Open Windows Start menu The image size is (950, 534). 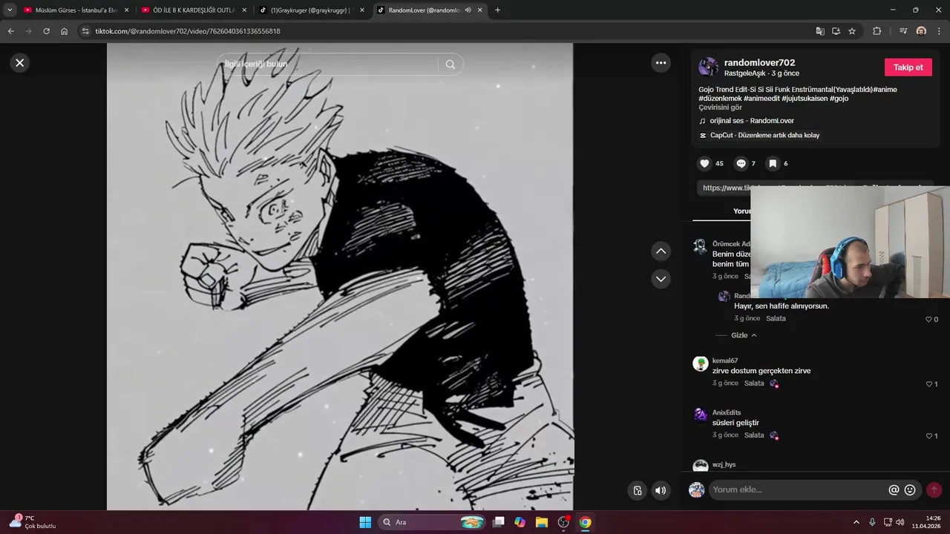tap(365, 522)
